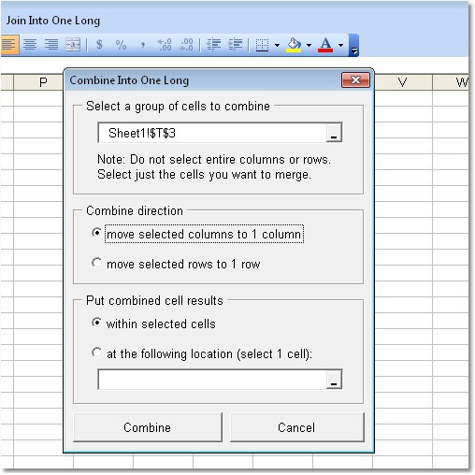Image resolution: width=475 pixels, height=475 pixels.
Task: Click the Increase Decimal icon
Action: coord(165,45)
